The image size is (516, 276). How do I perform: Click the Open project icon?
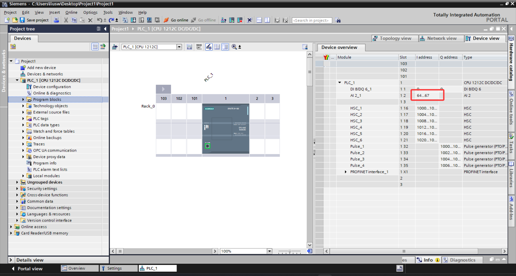coord(15,20)
